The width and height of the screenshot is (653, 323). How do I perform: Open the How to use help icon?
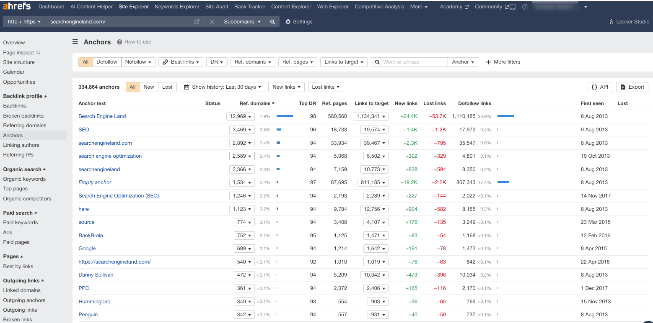click(x=119, y=42)
